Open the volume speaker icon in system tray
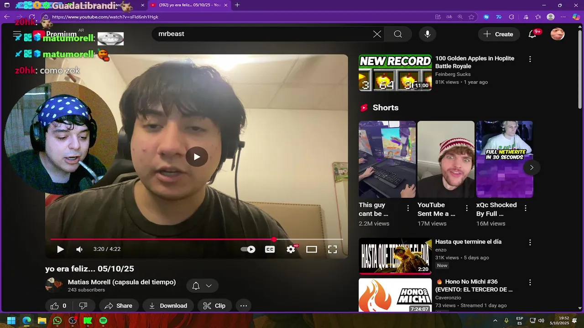 pyautogui.click(x=541, y=321)
